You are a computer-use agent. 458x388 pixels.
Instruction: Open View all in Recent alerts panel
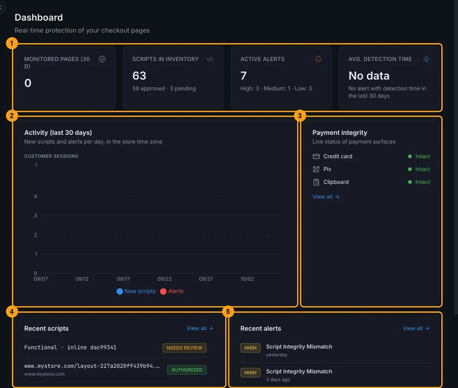pos(416,328)
